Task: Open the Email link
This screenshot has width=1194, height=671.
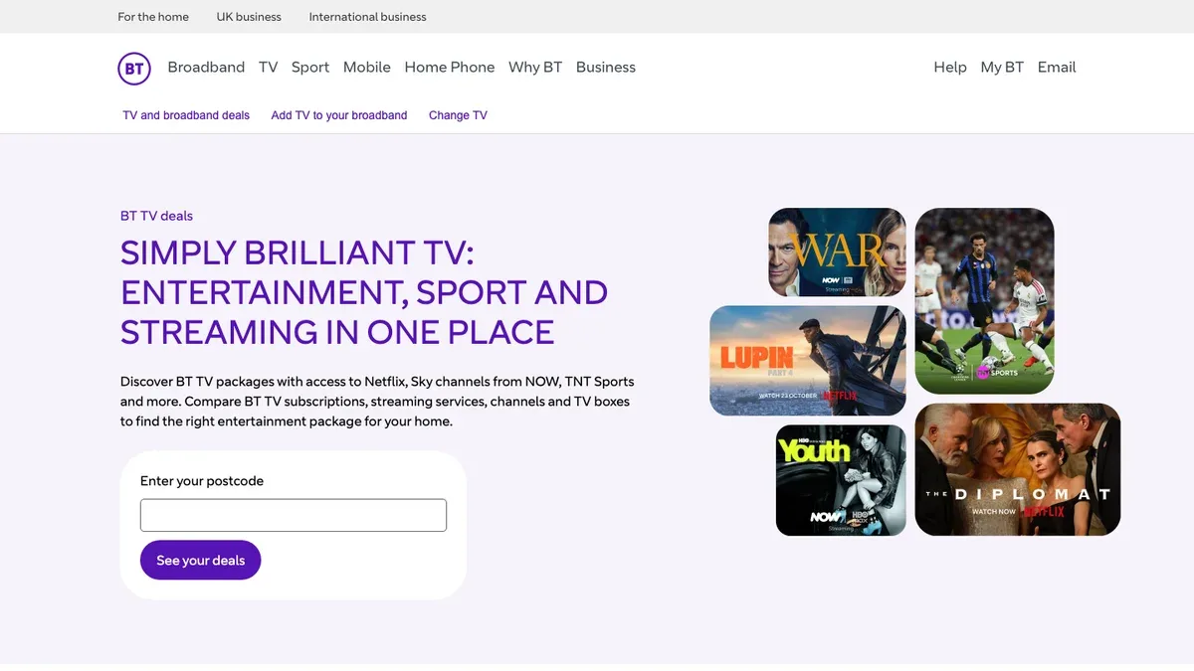Action: [1057, 68]
